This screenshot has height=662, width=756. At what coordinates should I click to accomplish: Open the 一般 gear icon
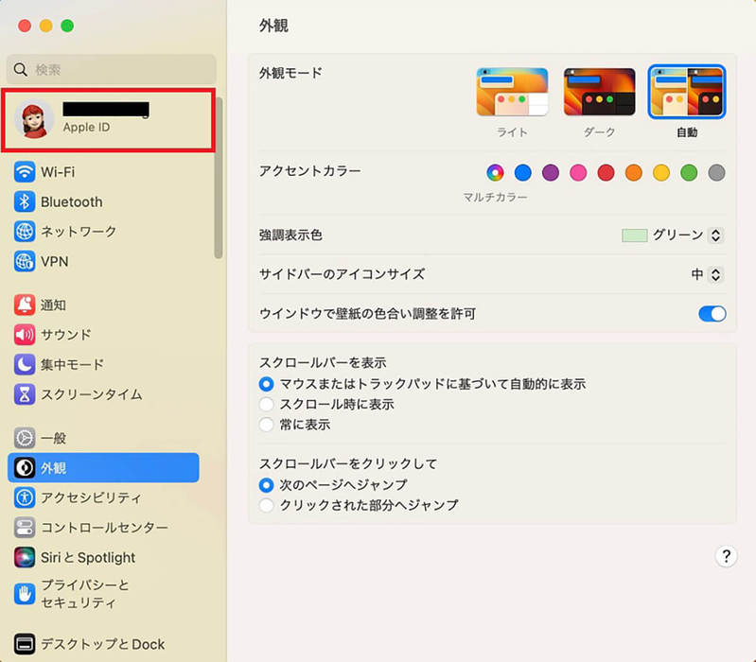click(25, 438)
